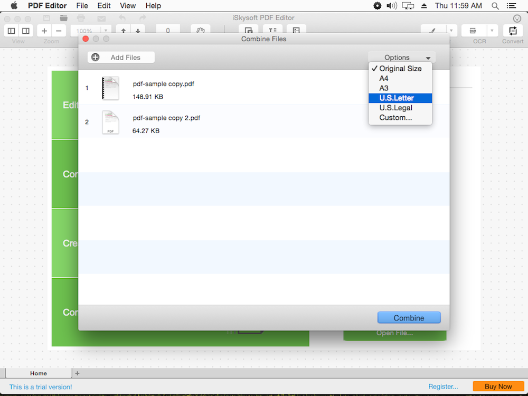Expand the OCR dropdown arrow

click(x=492, y=31)
